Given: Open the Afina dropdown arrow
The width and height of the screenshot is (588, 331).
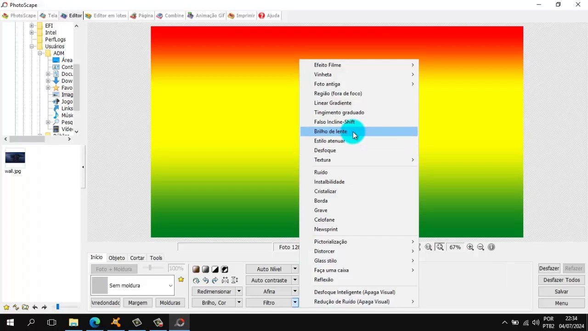Looking at the screenshot, I should click(295, 291).
